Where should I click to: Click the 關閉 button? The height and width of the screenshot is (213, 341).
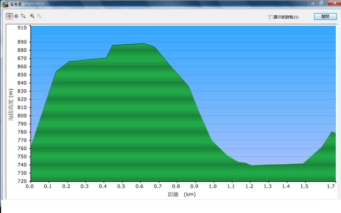(325, 16)
